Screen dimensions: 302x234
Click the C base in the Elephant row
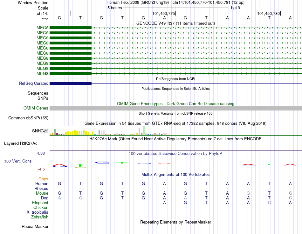point(269,203)
